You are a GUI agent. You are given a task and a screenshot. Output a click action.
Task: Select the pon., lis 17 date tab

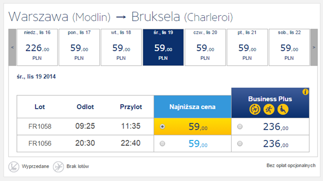tap(79, 47)
